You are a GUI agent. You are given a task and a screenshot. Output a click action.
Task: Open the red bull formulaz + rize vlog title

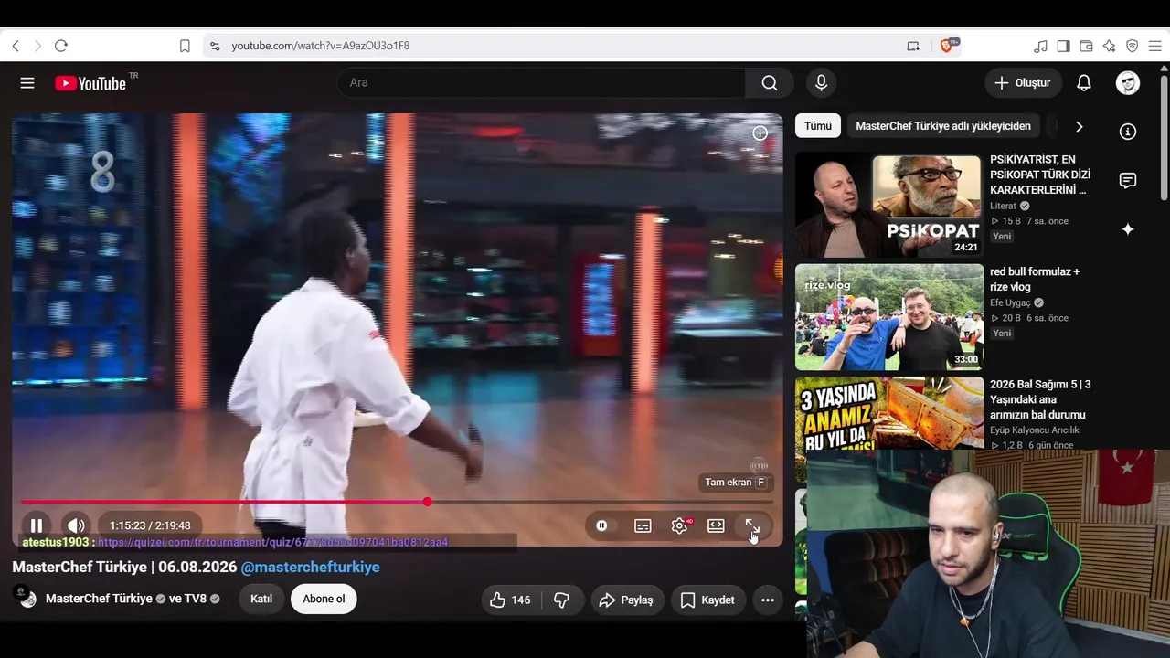1035,279
